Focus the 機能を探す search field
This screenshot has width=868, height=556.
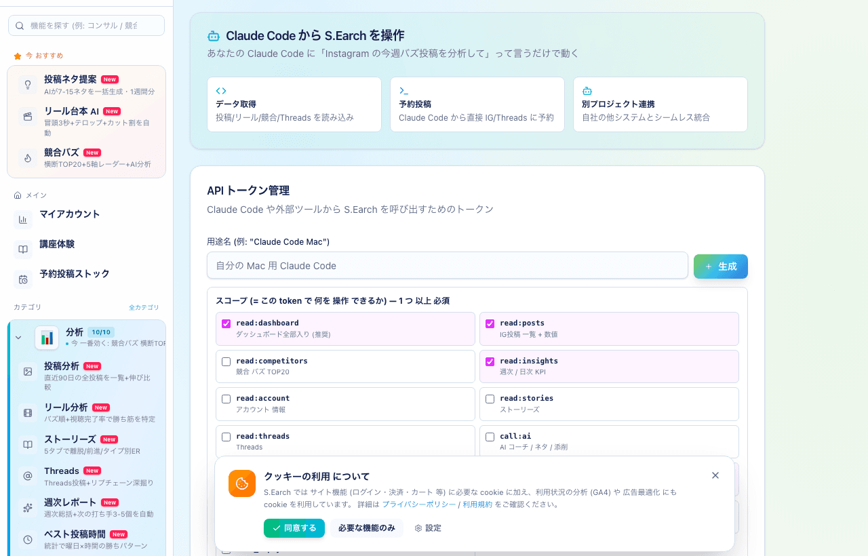point(86,26)
